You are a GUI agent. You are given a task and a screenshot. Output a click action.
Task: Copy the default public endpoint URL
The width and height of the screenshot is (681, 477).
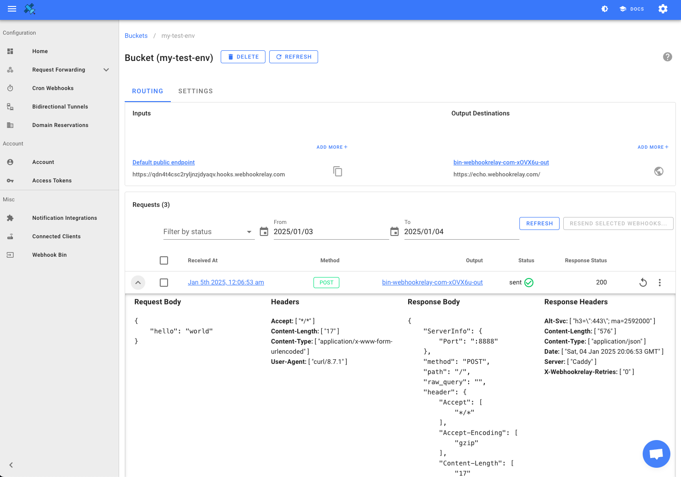coord(337,171)
